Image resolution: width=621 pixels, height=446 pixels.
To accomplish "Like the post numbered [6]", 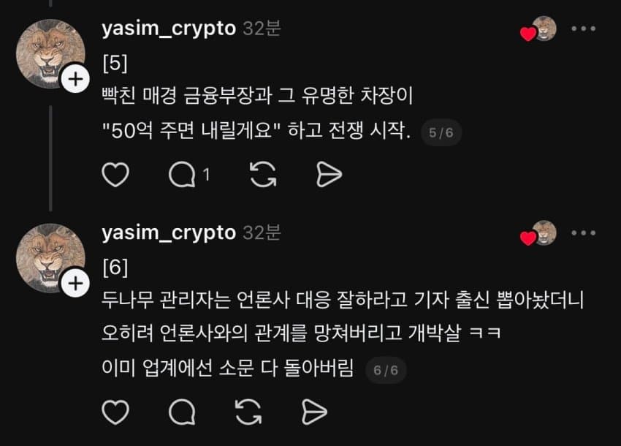I will click(115, 412).
